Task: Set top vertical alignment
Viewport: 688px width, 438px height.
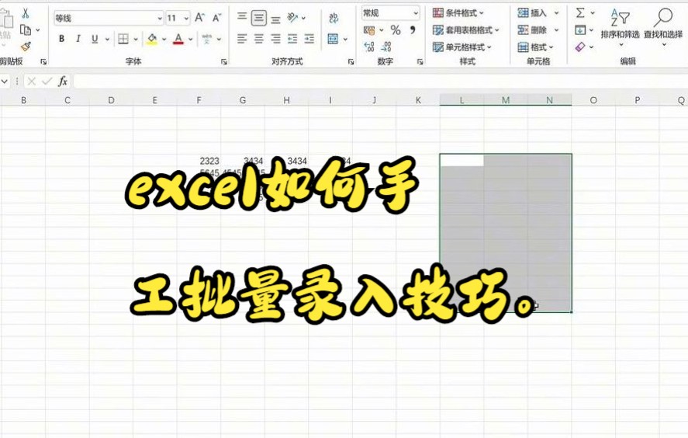Action: 242,18
